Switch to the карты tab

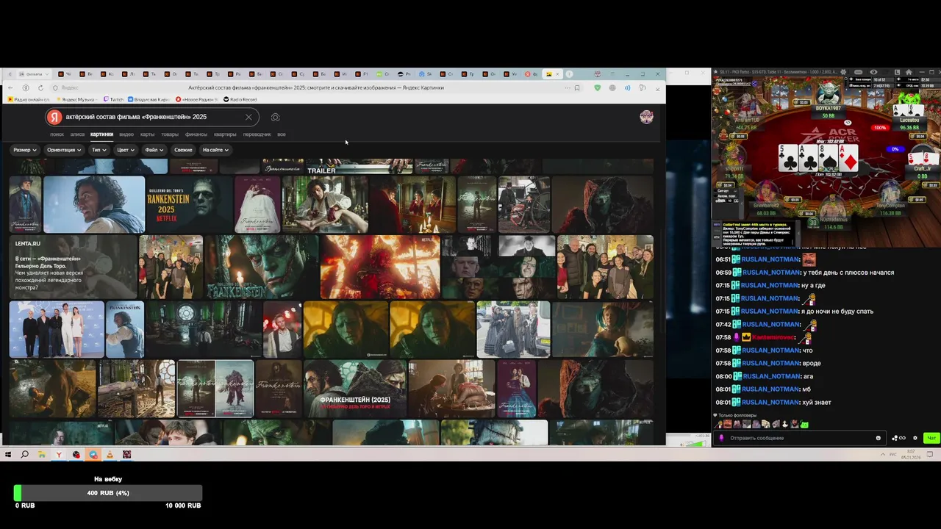147,134
